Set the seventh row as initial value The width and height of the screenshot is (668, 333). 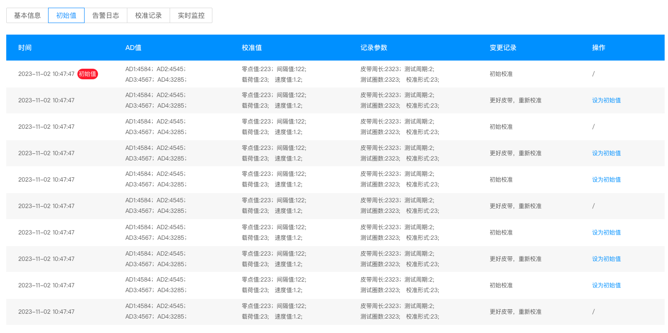(606, 232)
